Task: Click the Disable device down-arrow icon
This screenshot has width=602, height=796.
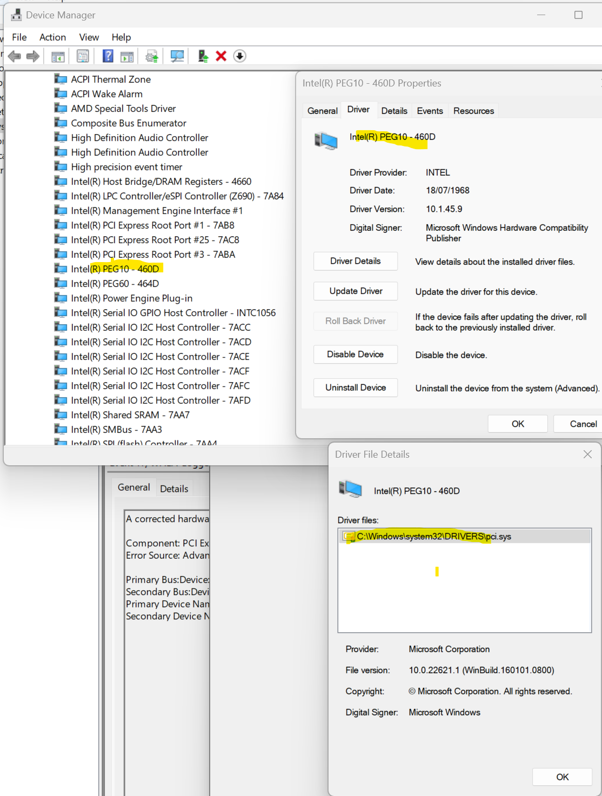Action: tap(239, 56)
